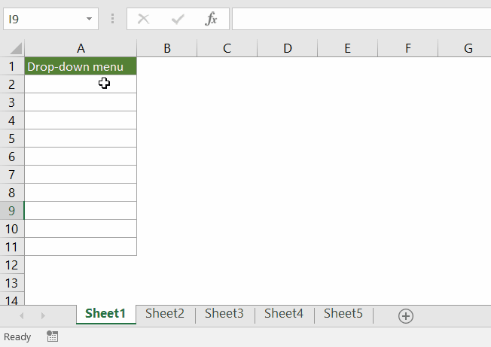Click the Cancel X icon in formula bar
This screenshot has height=347, width=491.
[x=144, y=19]
